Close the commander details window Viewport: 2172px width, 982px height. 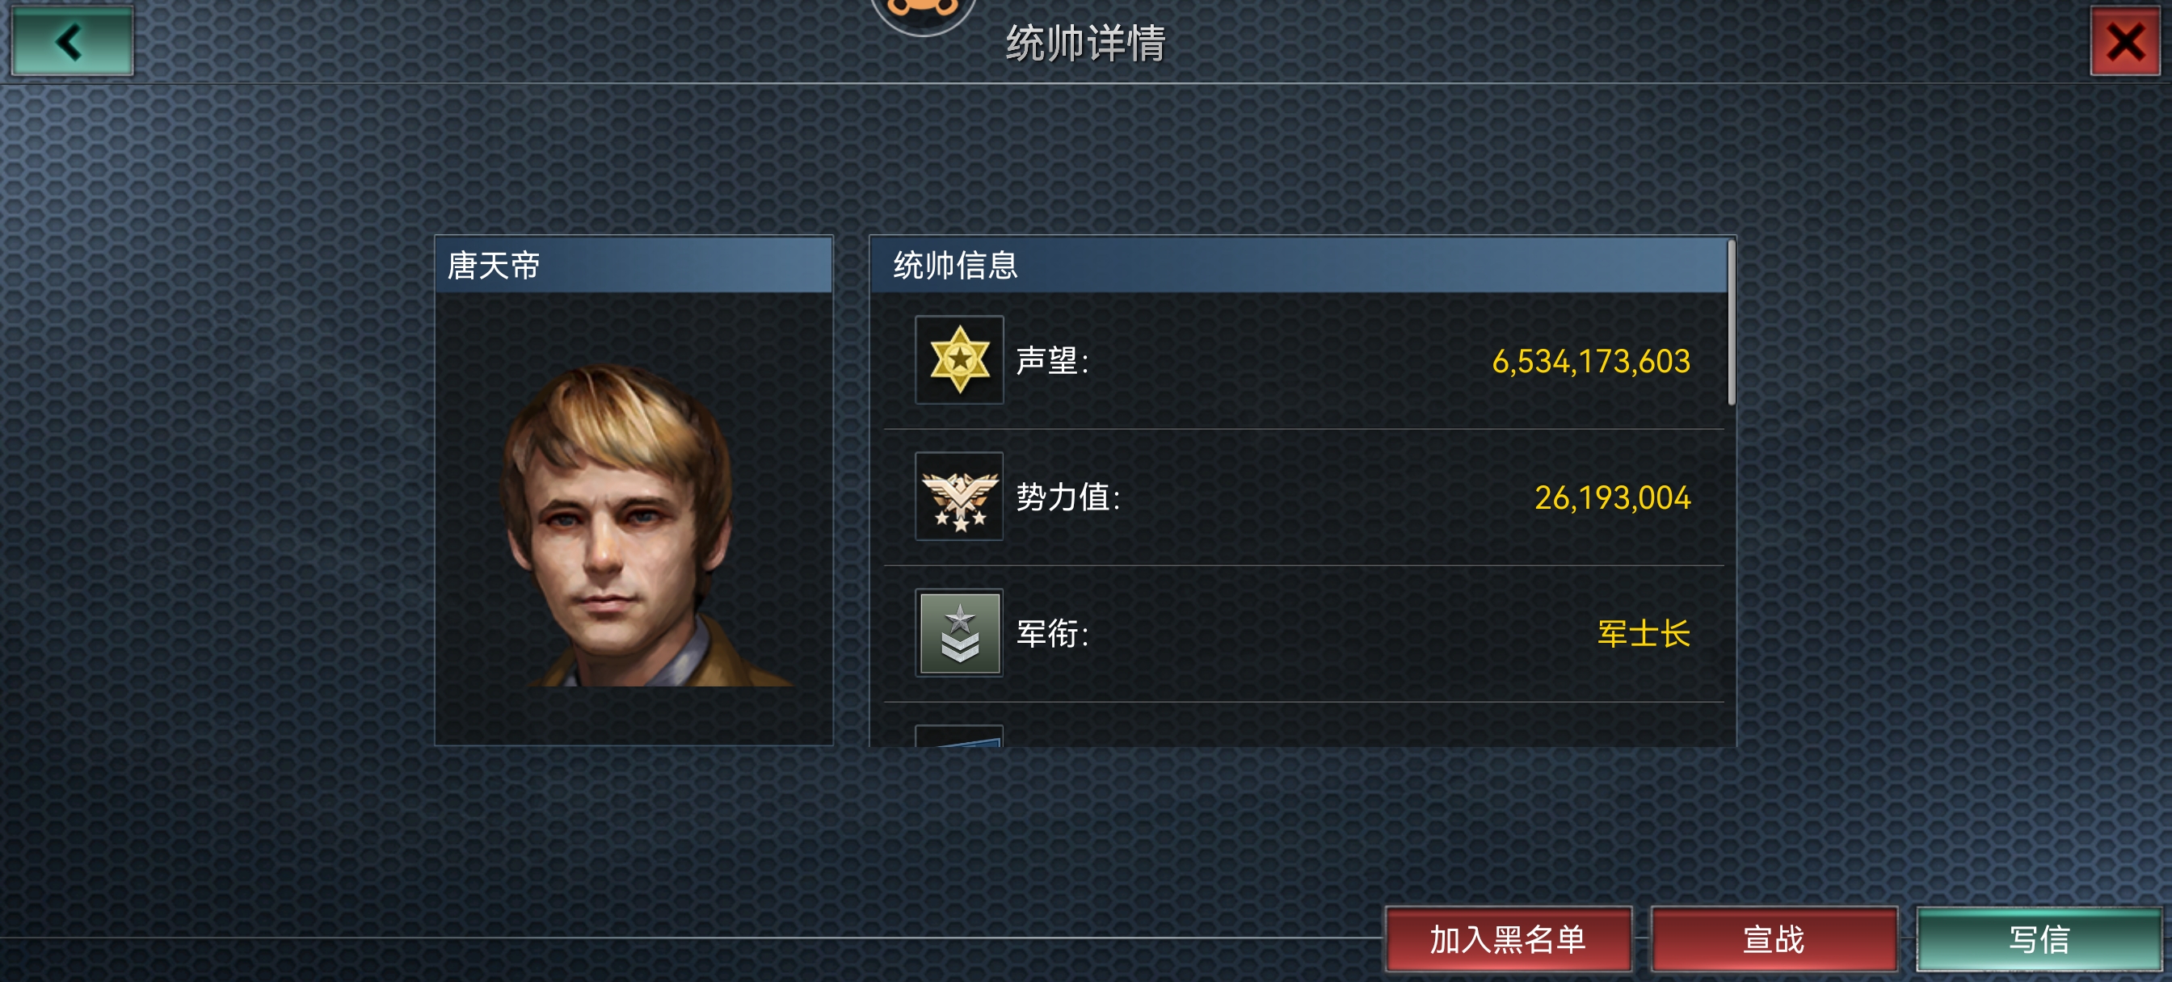click(2125, 40)
